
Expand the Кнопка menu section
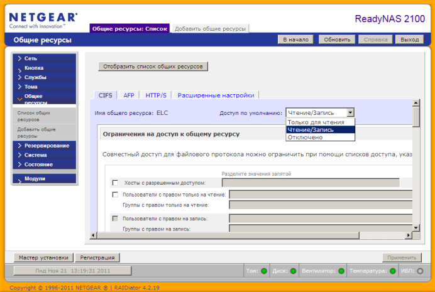click(44, 68)
